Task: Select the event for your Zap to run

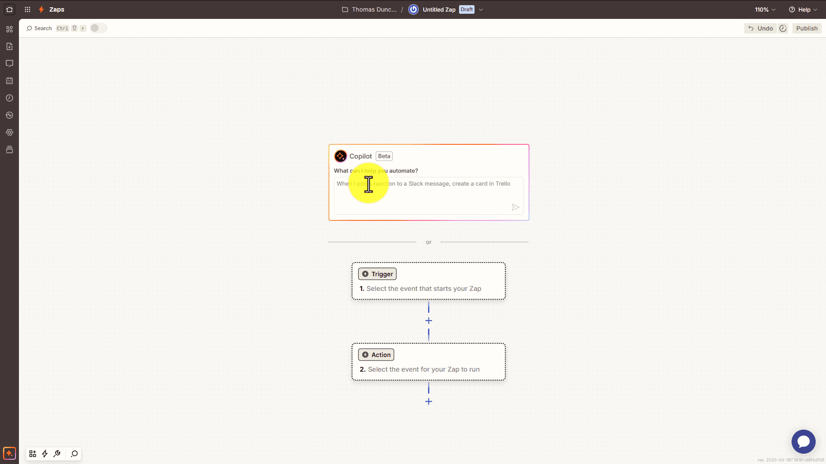Action: point(424,369)
